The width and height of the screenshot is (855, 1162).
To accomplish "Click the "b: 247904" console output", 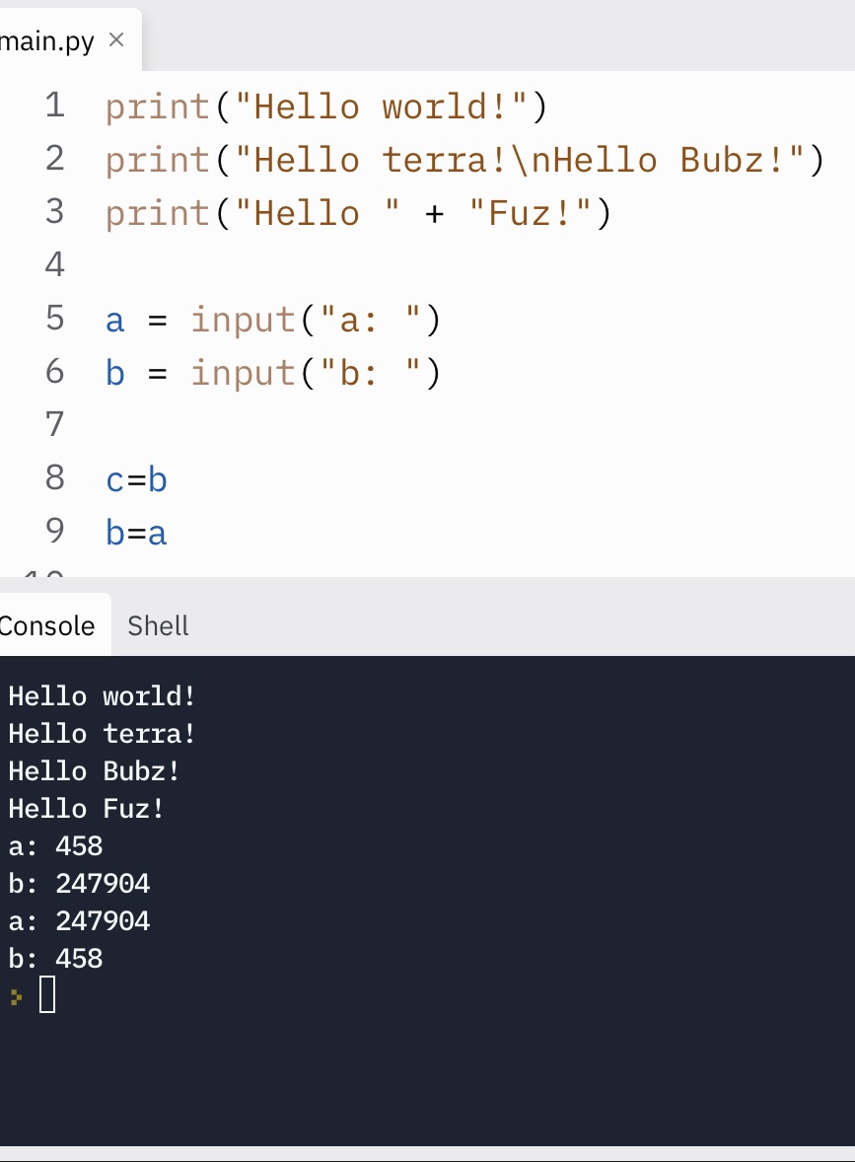I will click(79, 884).
